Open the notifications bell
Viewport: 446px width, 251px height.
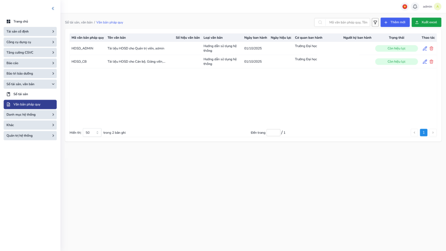(415, 7)
